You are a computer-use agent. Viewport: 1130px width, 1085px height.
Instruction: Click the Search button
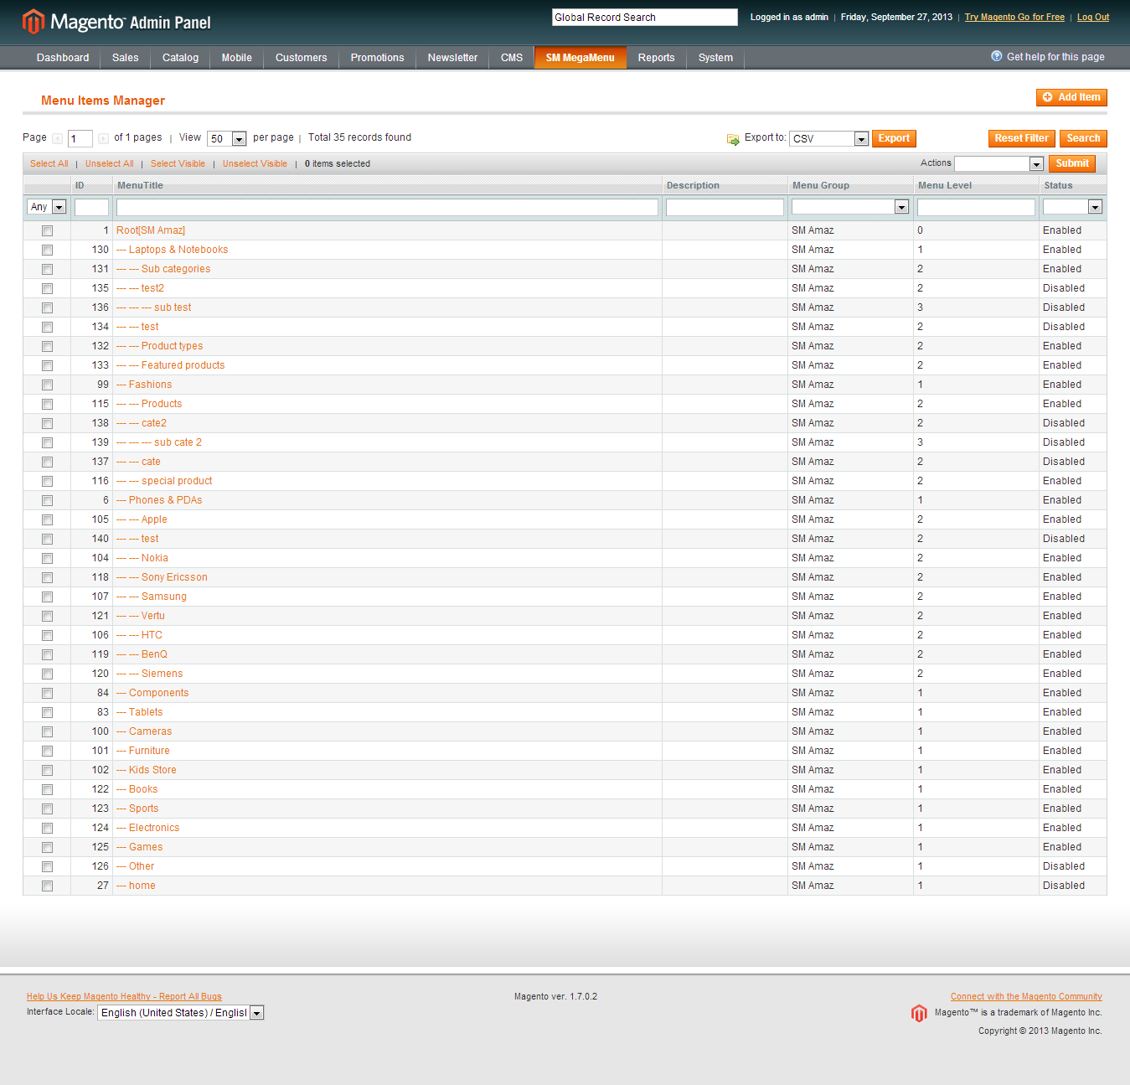[1083, 138]
